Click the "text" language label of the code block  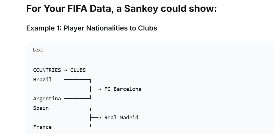click(38, 50)
